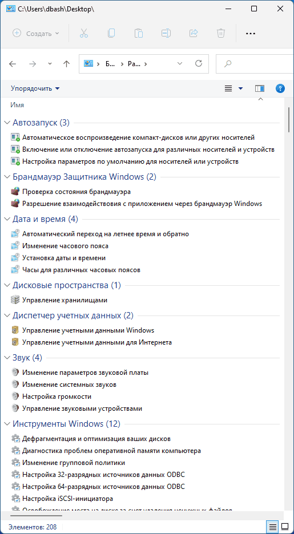
Task: Select Дефрагментация и оптимизация ваших дисков
Action: coord(96,439)
